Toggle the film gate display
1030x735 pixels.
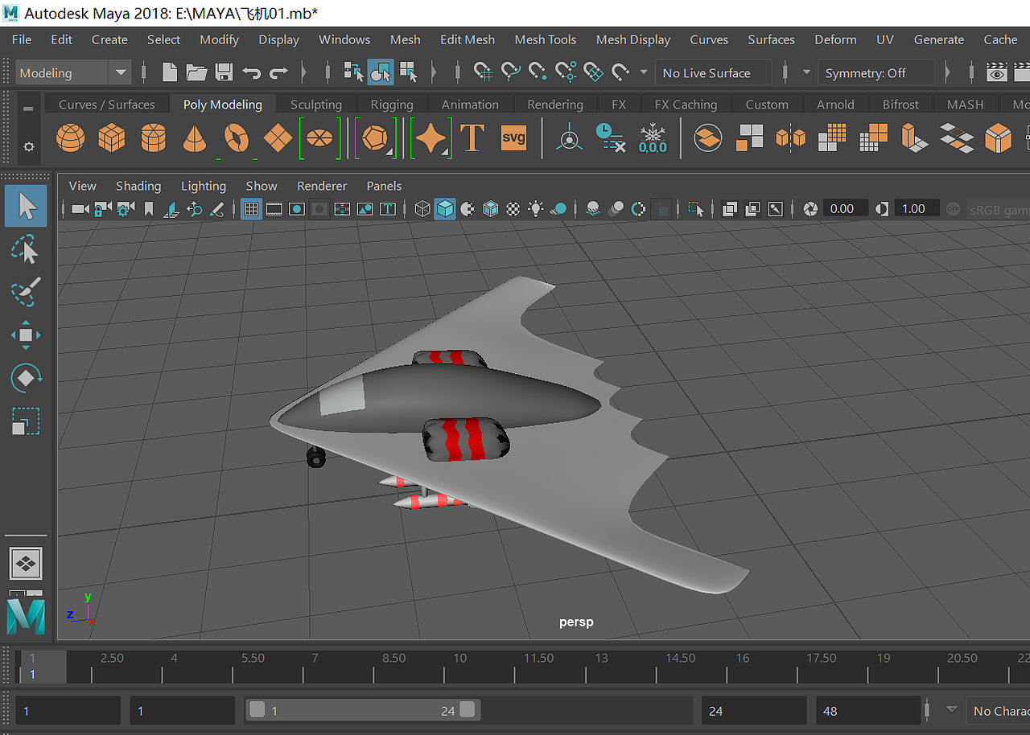(x=274, y=209)
